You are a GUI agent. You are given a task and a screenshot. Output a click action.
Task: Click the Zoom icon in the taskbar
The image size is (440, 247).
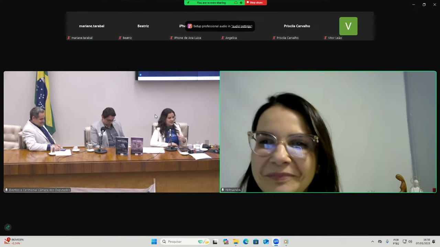click(x=276, y=242)
